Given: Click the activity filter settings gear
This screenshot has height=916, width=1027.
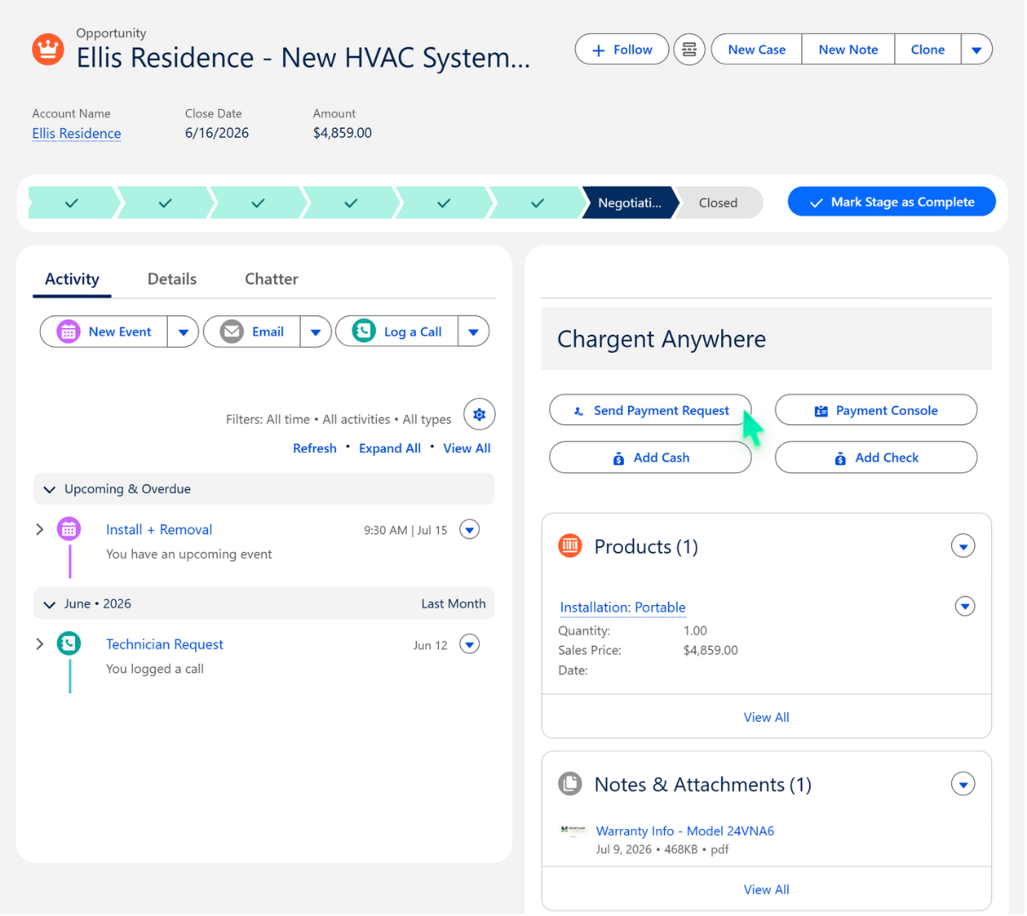Looking at the screenshot, I should 479,414.
